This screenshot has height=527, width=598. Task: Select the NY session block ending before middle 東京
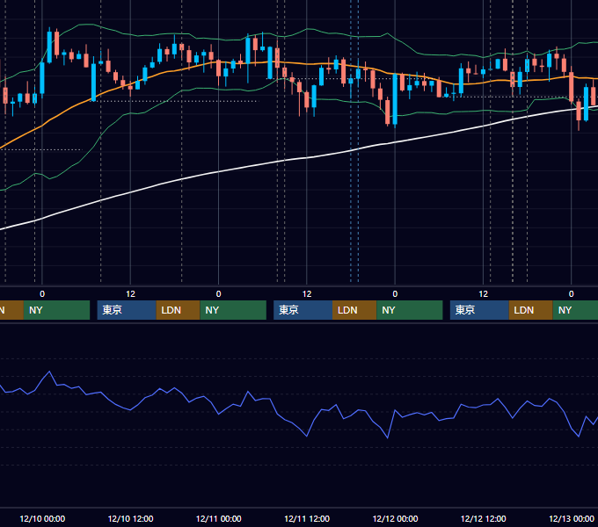coord(233,310)
